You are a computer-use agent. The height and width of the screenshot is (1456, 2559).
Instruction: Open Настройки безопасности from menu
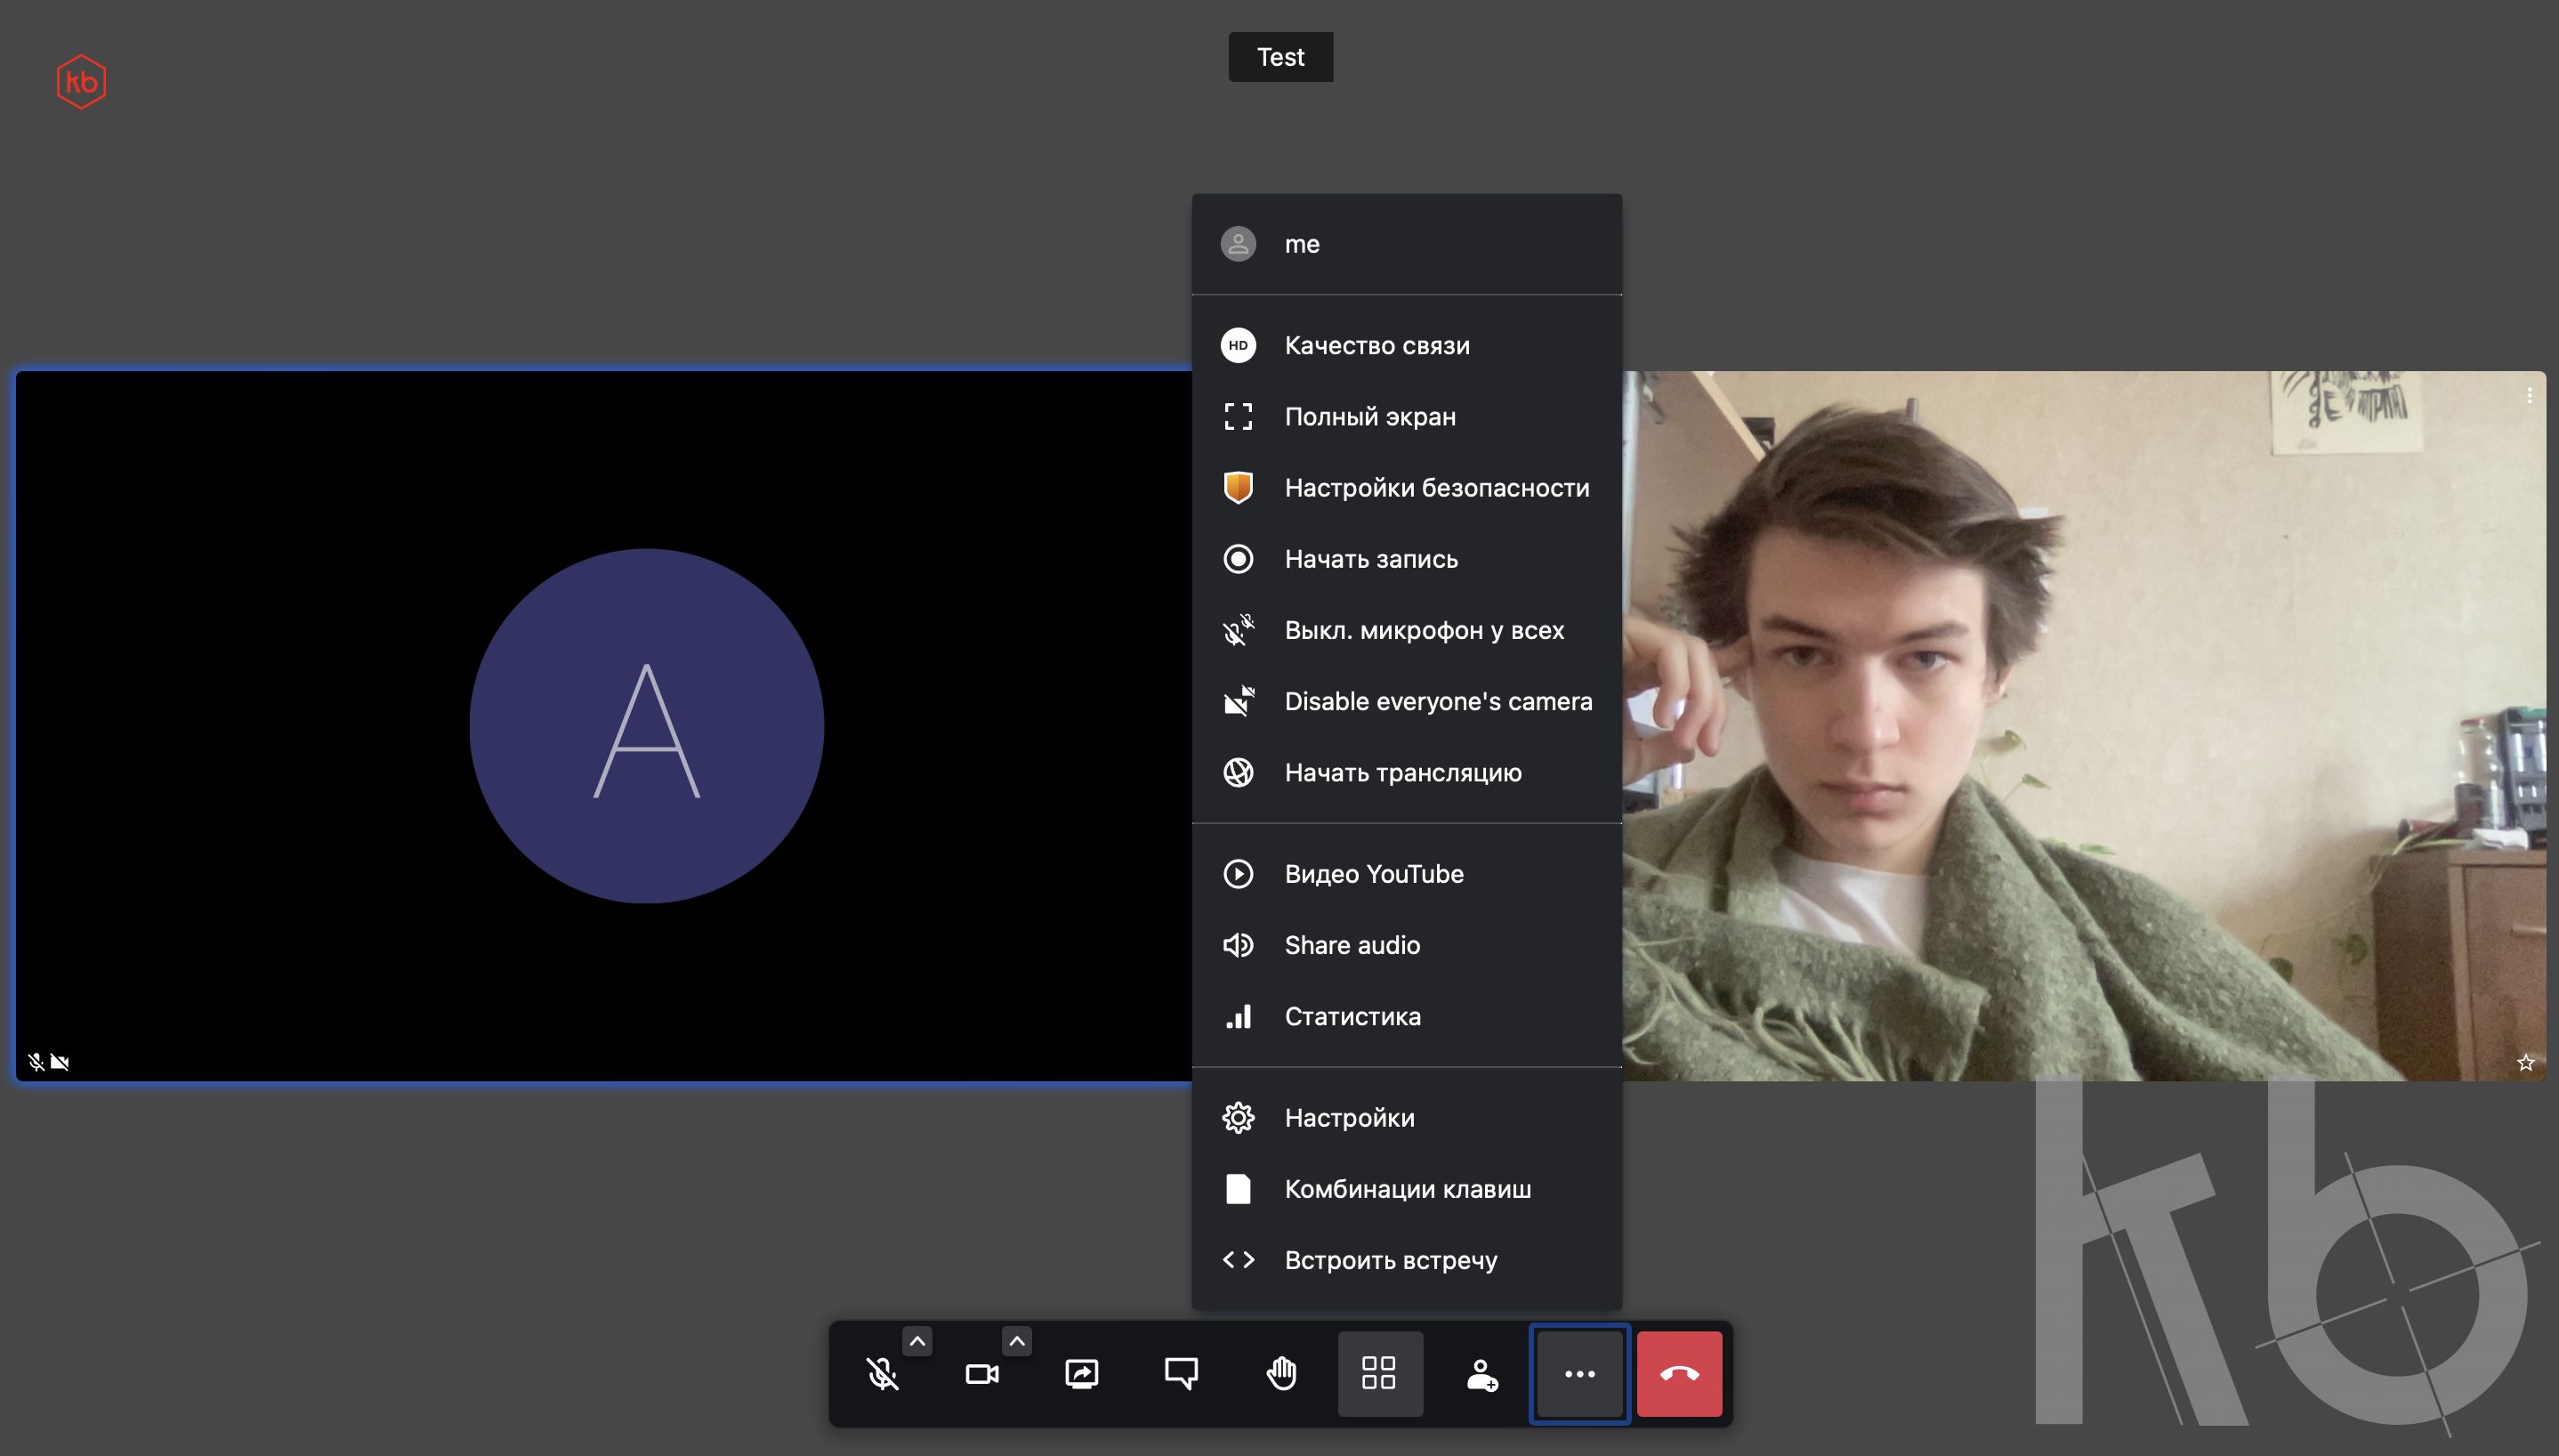pyautogui.click(x=1435, y=488)
